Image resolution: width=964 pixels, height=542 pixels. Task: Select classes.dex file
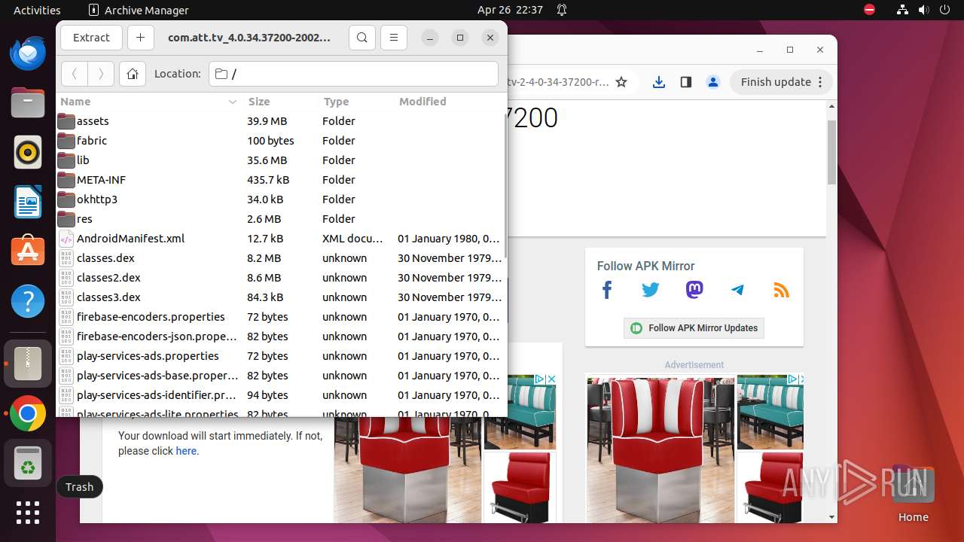[280, 258]
